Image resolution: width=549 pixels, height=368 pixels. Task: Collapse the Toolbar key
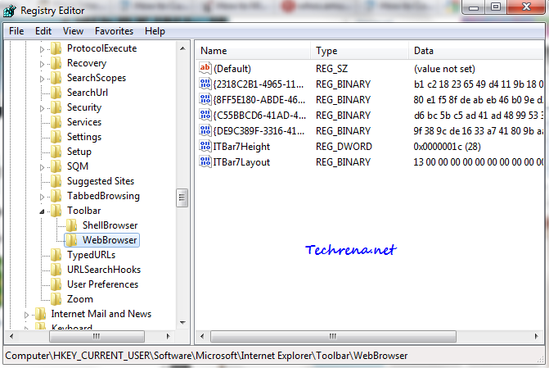coord(42,211)
